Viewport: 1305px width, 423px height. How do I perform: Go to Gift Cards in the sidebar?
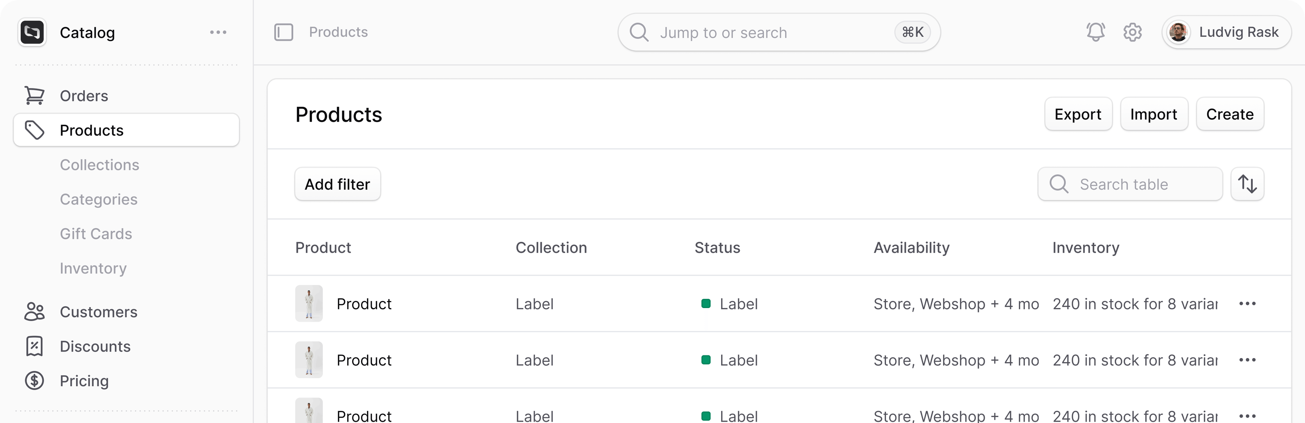tap(96, 234)
